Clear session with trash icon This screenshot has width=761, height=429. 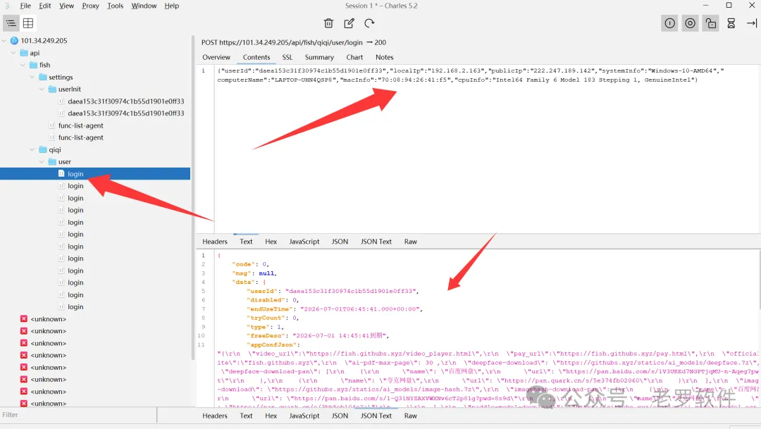click(328, 23)
